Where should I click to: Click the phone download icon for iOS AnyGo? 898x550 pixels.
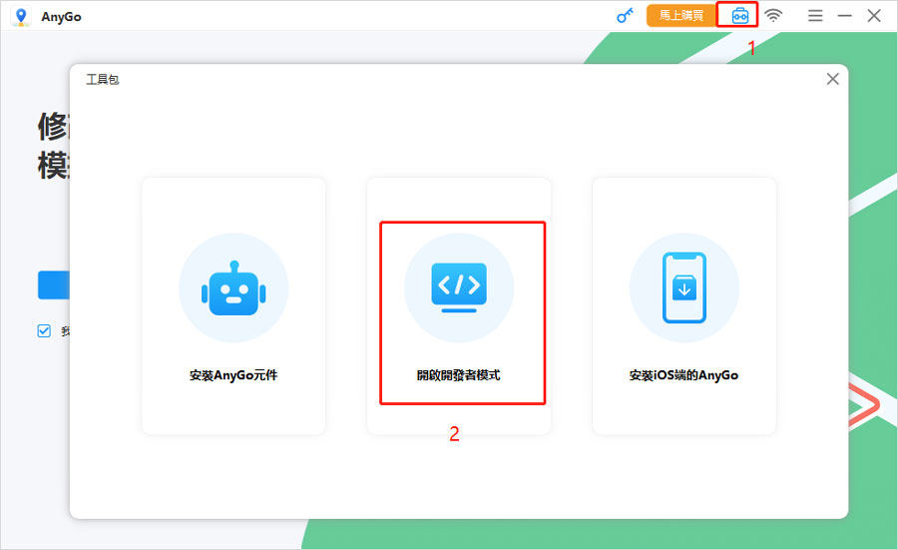(684, 287)
